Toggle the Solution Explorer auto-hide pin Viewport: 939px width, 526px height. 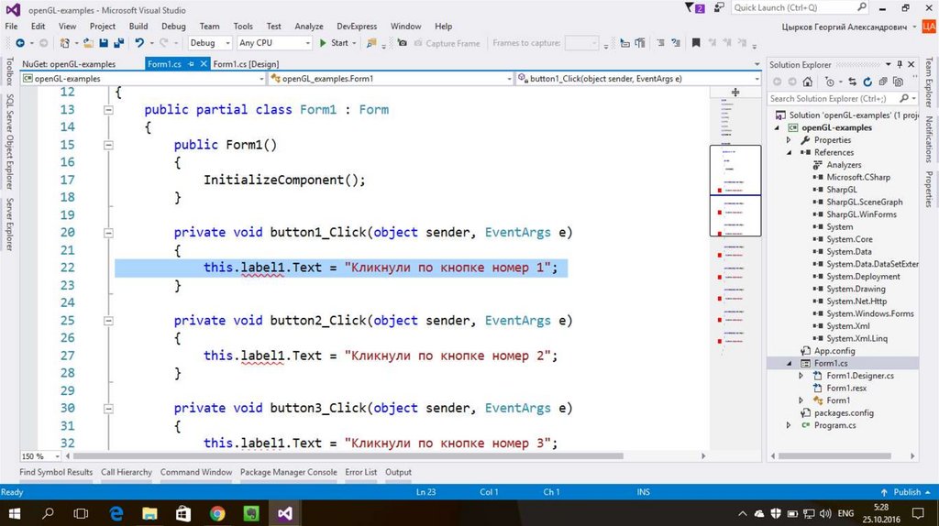(x=899, y=65)
